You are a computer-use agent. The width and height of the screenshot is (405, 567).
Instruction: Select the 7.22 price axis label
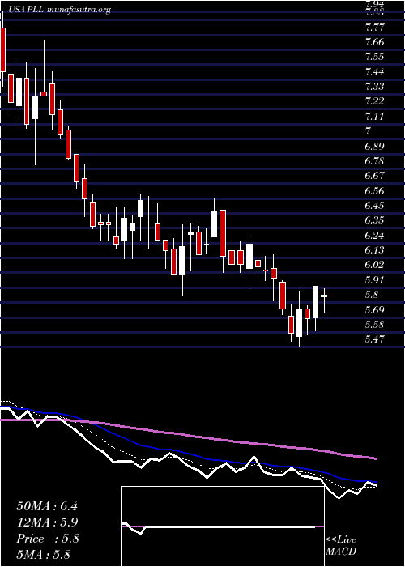374,101
